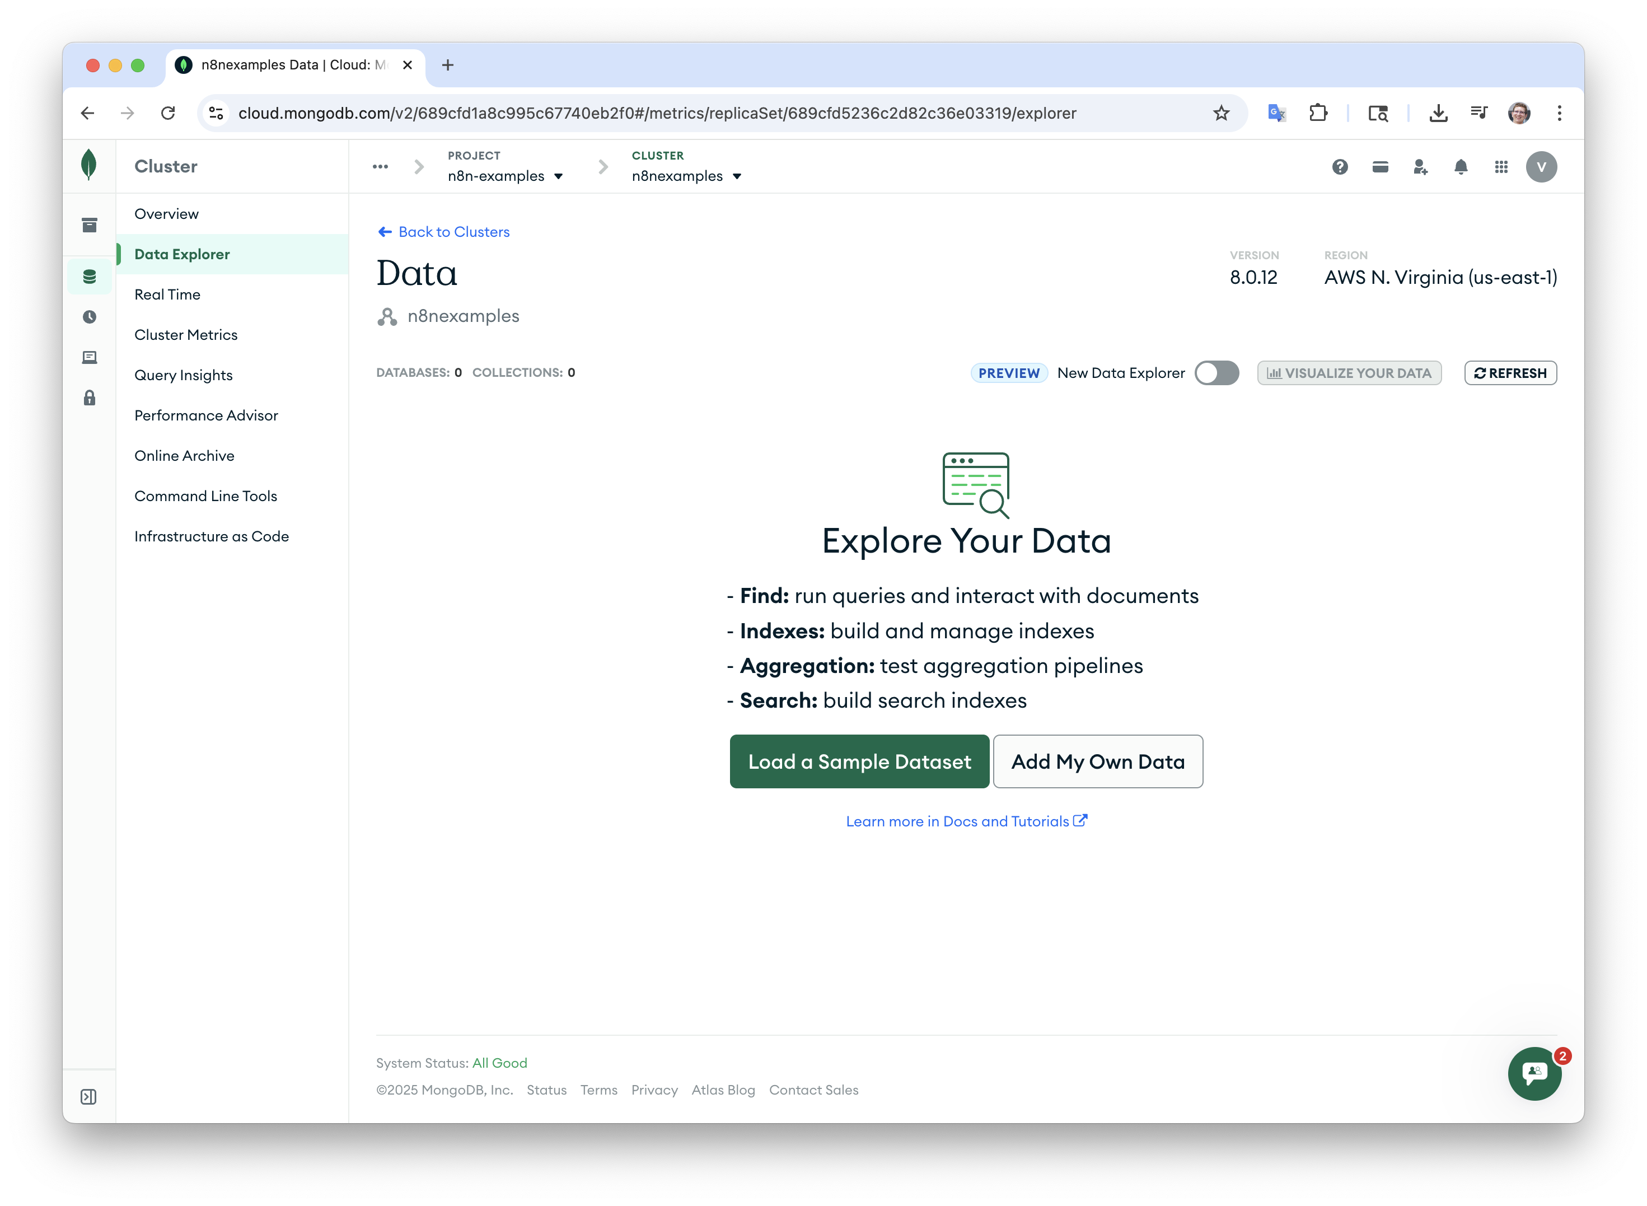1647x1206 pixels.
Task: Expand the breadcrumb ellipsis menu
Action: (x=380, y=167)
